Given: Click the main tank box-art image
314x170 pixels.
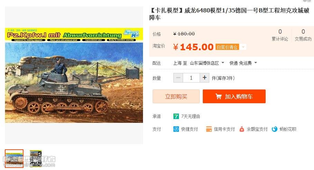Looking at the screenshot, I should click(x=74, y=75).
